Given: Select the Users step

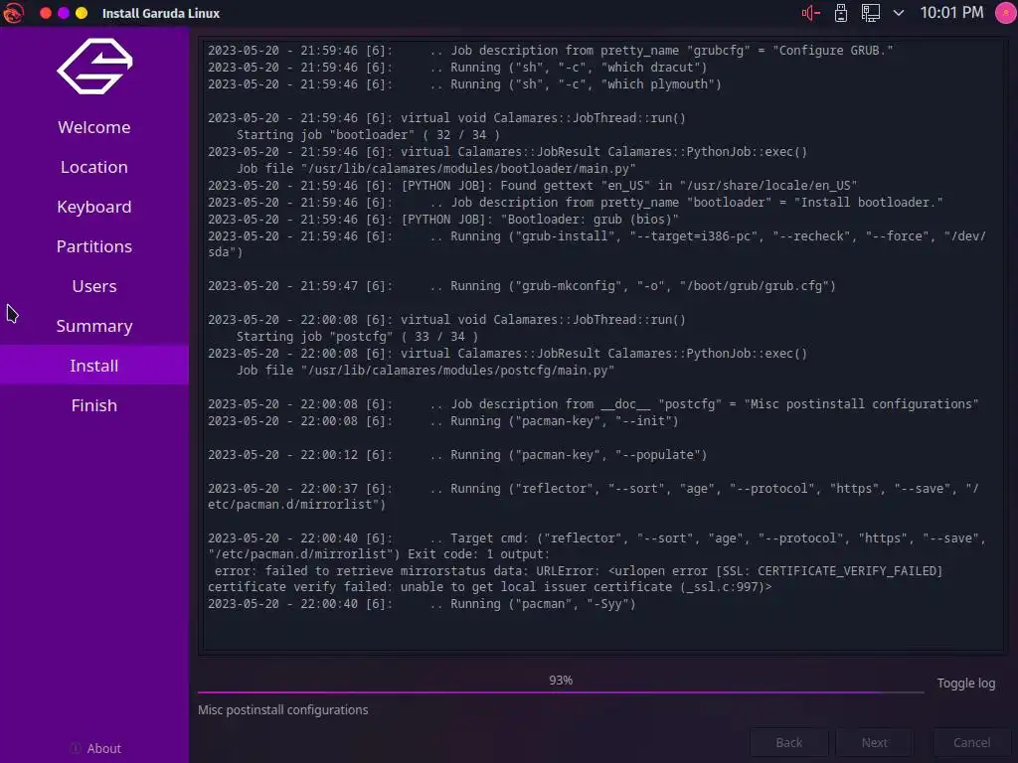Looking at the screenshot, I should (94, 286).
